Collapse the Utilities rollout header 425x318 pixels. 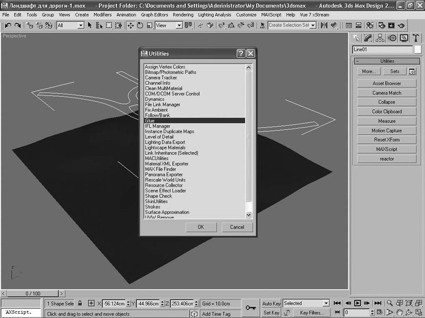pos(387,61)
